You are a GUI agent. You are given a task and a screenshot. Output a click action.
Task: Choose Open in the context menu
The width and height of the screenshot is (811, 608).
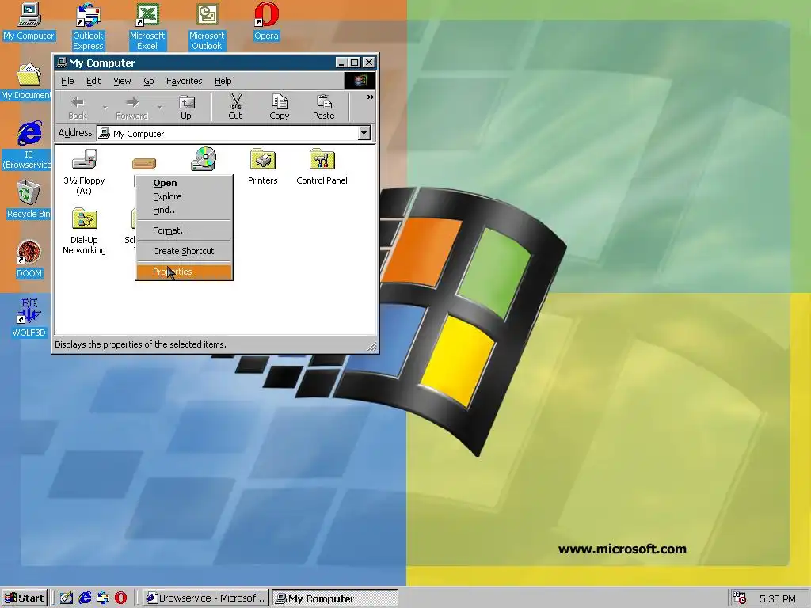[x=184, y=183]
